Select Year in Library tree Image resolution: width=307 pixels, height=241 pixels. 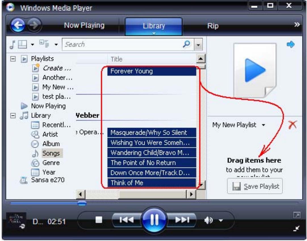(x=43, y=172)
